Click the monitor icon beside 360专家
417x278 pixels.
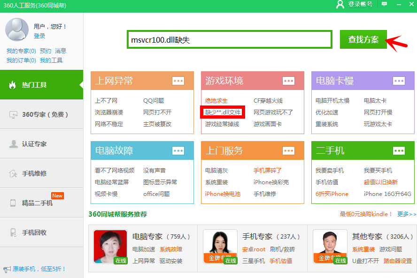tap(13, 114)
